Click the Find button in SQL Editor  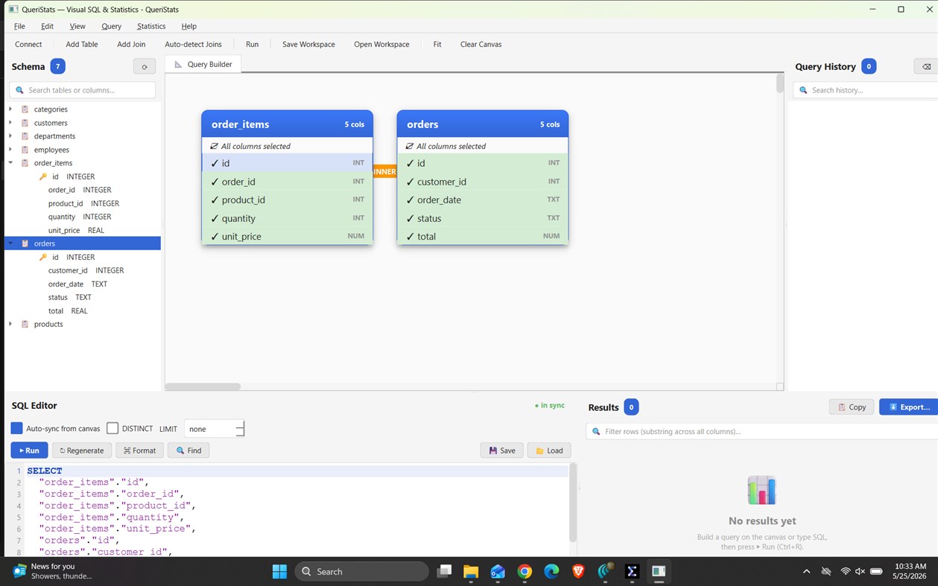click(x=188, y=450)
